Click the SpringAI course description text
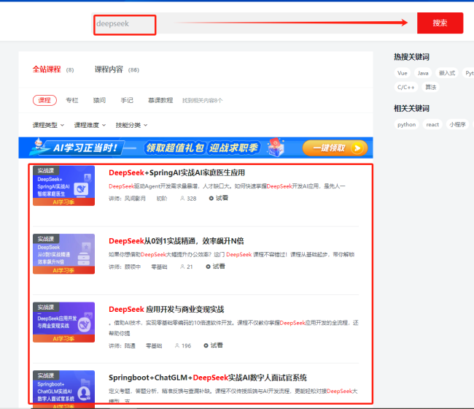 (x=227, y=186)
